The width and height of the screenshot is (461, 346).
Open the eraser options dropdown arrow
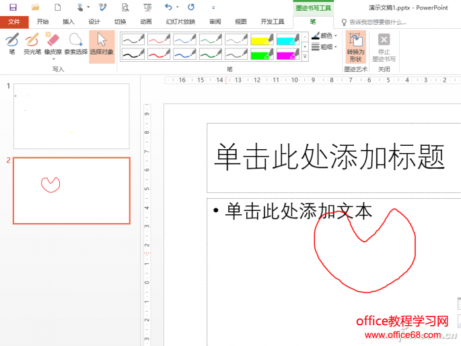click(54, 59)
